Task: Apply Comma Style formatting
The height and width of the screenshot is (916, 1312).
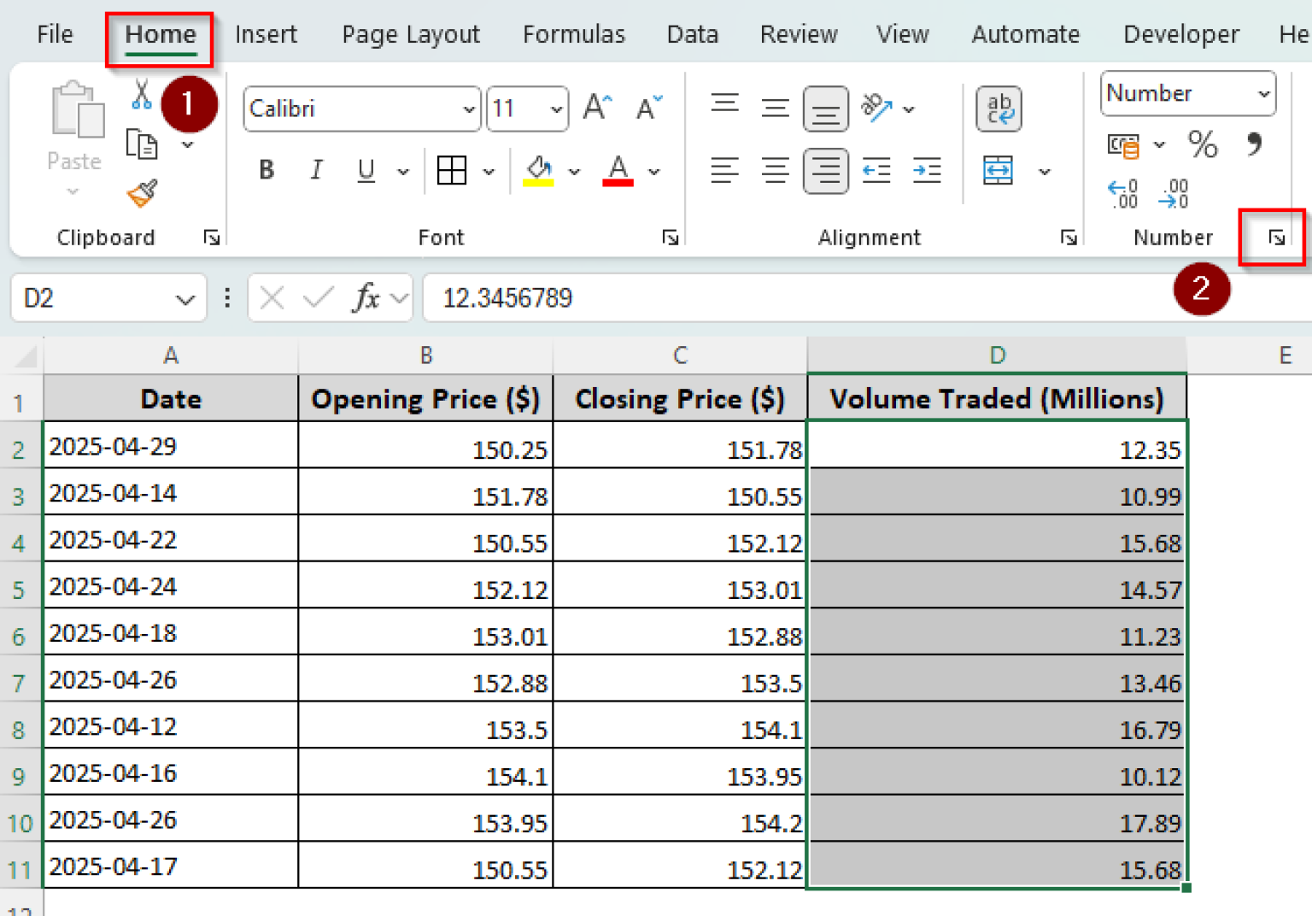Action: pos(1255,145)
